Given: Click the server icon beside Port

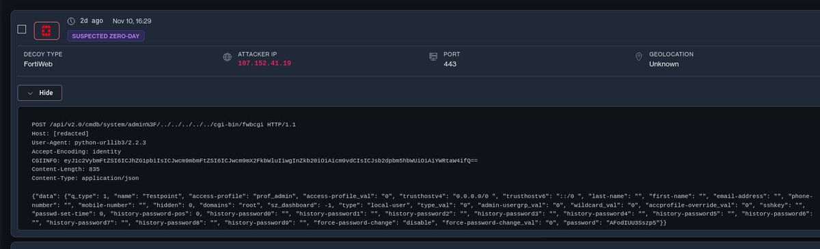Looking at the screenshot, I should [x=433, y=57].
